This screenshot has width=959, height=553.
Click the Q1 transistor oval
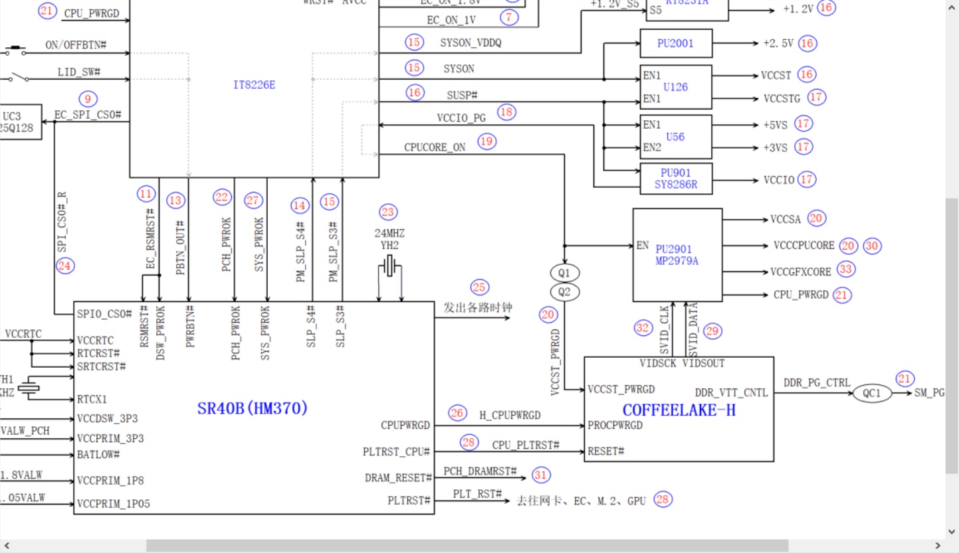click(565, 273)
